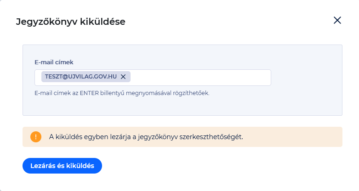Click the peach-colored warning banner

pos(182,137)
